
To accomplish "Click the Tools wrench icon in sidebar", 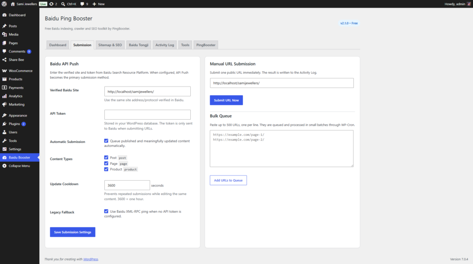I will [5, 141].
